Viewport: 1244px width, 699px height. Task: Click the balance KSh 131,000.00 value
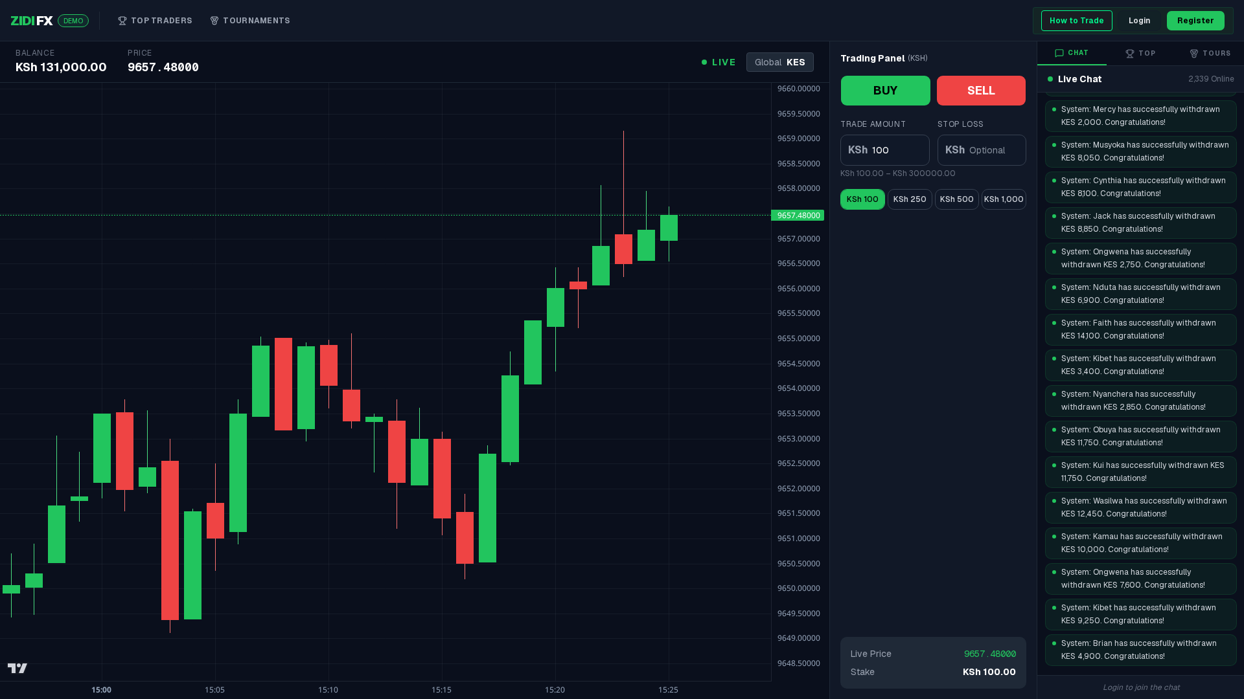coord(61,67)
